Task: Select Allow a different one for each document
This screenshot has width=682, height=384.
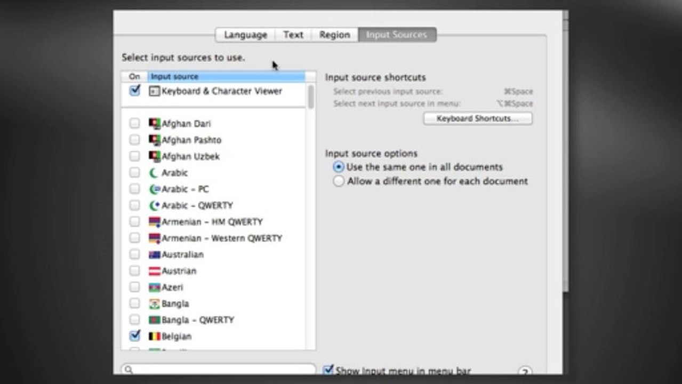Action: [339, 181]
